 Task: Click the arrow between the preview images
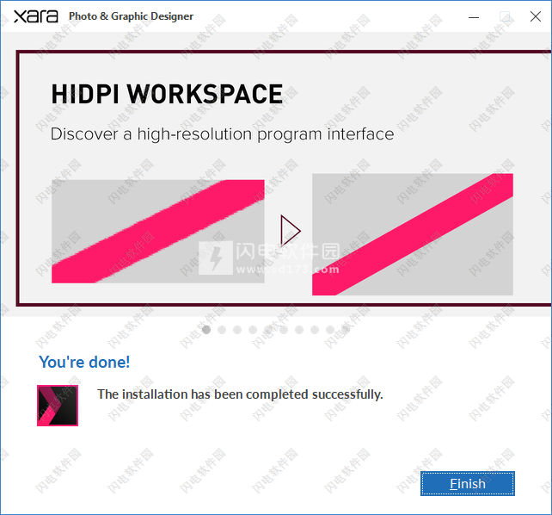click(291, 231)
